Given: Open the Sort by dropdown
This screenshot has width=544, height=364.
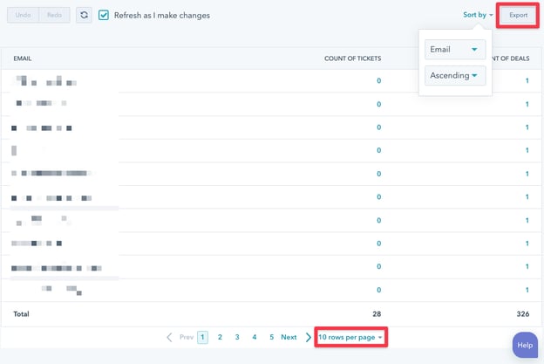Looking at the screenshot, I should pyautogui.click(x=479, y=15).
